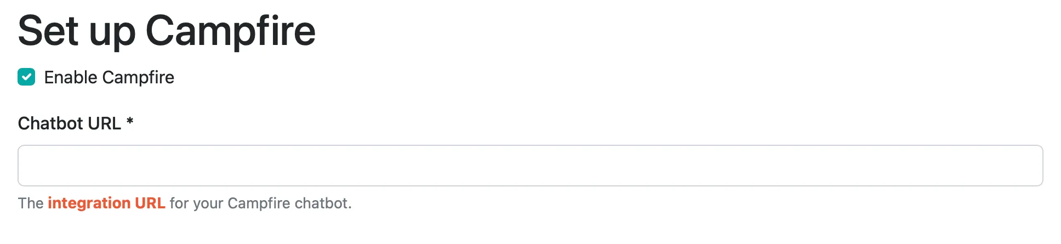The image size is (1061, 244).
Task: Click the bold red link in the hint
Action: point(106,203)
